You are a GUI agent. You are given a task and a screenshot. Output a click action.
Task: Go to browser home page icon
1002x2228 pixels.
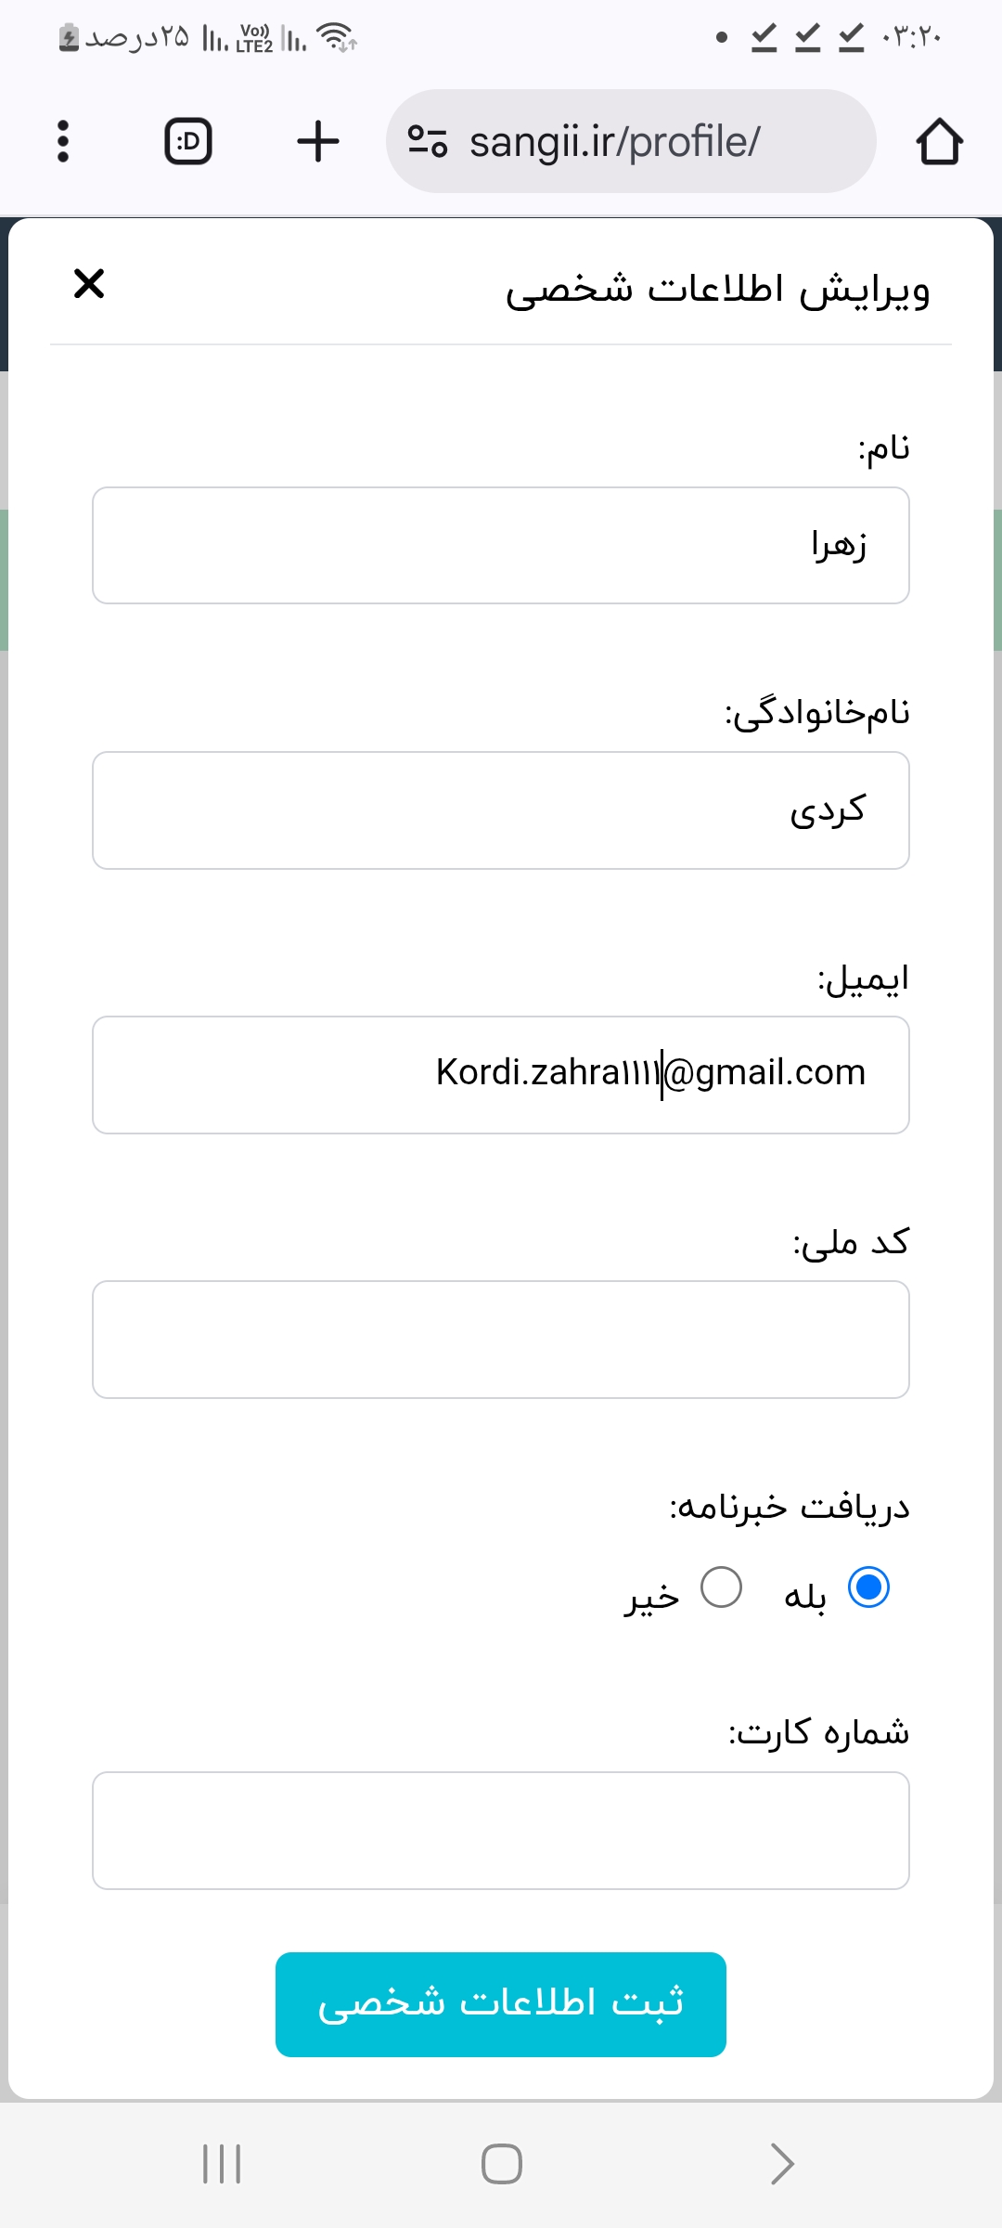click(939, 141)
